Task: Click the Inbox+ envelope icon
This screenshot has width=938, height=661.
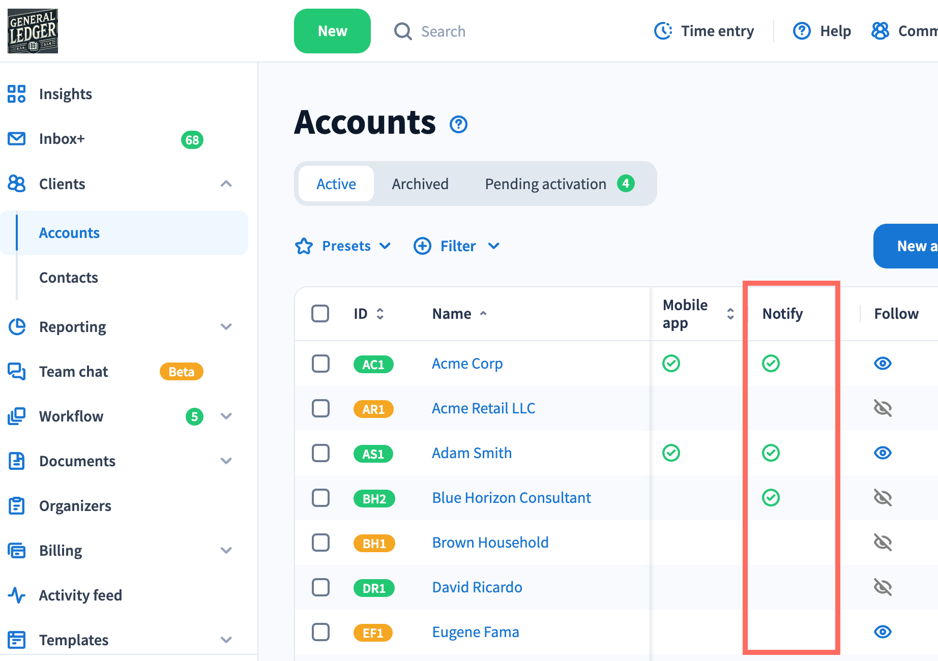Action: pyautogui.click(x=16, y=139)
